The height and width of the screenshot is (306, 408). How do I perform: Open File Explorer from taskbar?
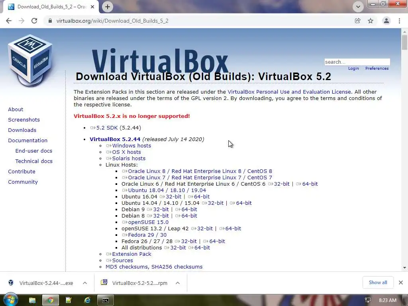pyautogui.click(x=32, y=300)
